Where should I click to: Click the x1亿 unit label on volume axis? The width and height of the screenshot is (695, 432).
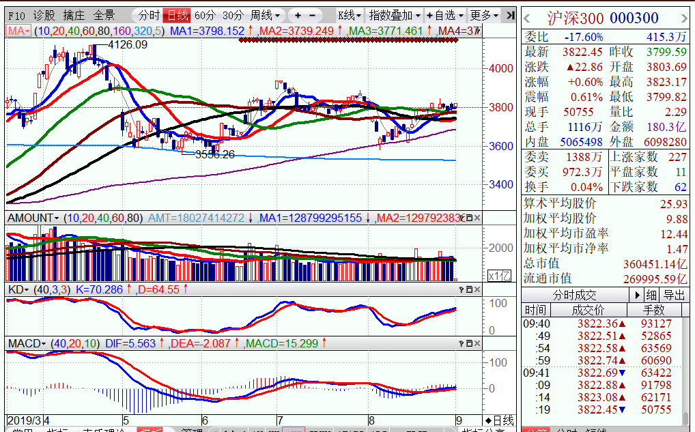pyautogui.click(x=499, y=276)
